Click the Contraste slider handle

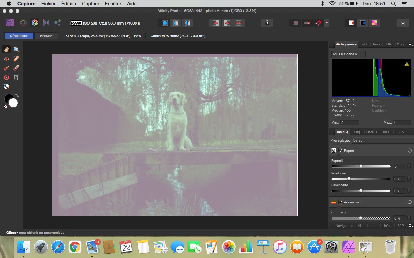pyautogui.click(x=361, y=218)
